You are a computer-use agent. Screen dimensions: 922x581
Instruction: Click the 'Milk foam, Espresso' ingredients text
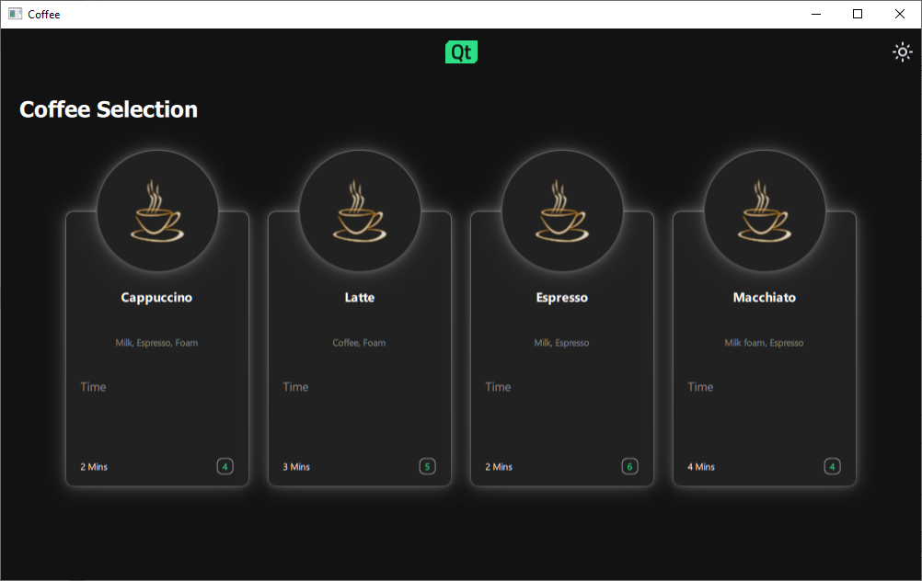point(764,343)
